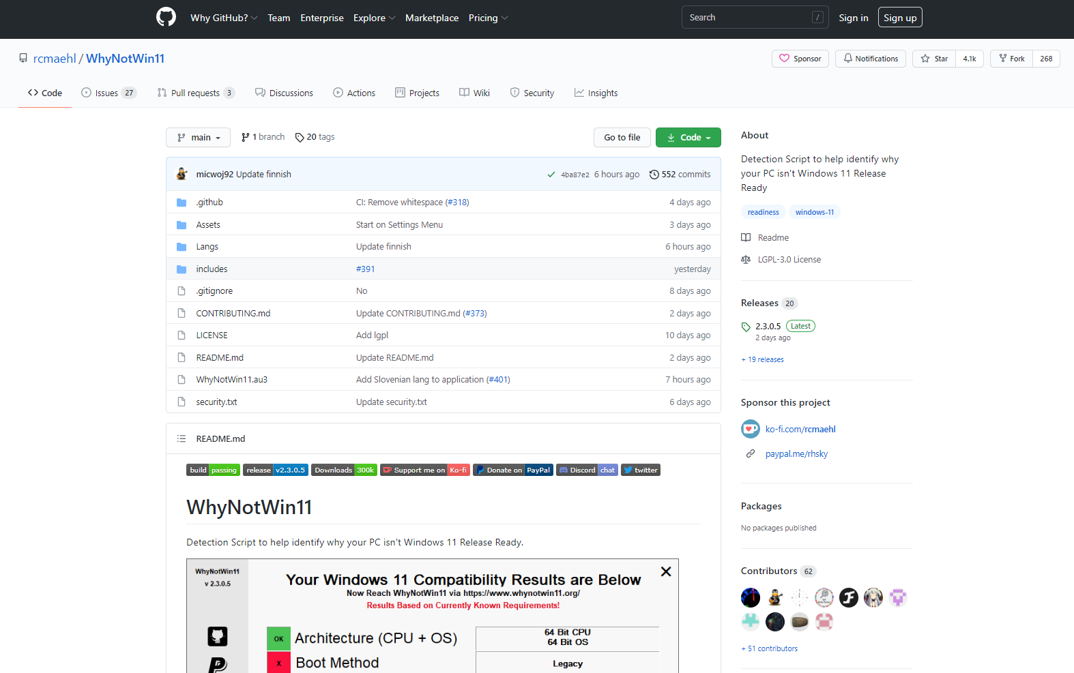Open the WhyNotWin11.au3 file

tap(231, 380)
